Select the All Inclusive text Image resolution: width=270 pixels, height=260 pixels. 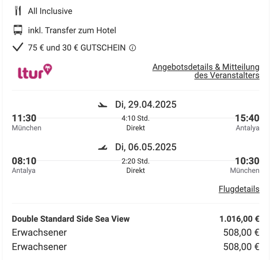tap(50, 11)
